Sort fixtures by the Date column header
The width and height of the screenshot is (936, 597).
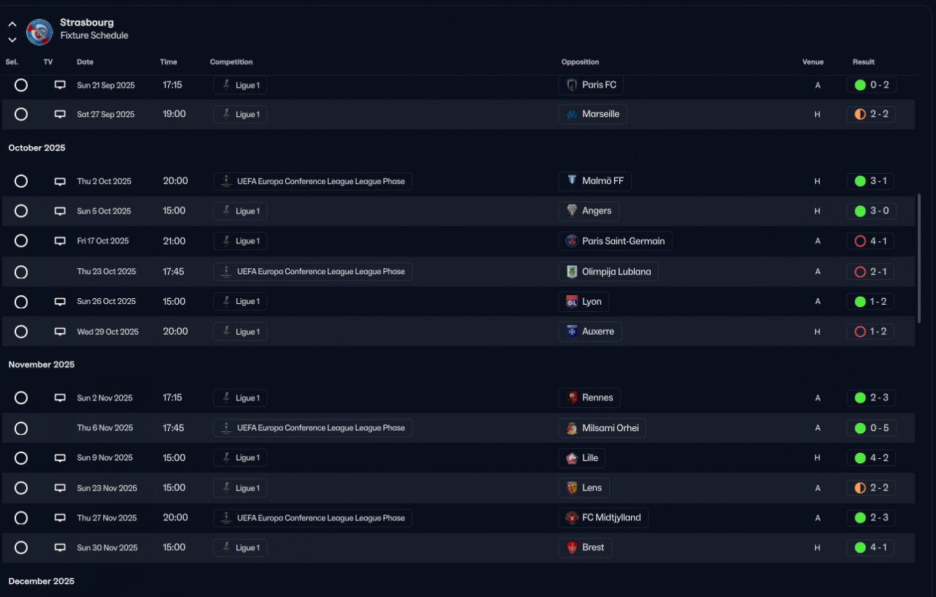click(85, 62)
